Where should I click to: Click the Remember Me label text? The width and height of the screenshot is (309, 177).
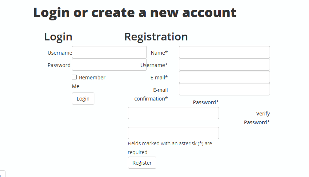tap(92, 78)
